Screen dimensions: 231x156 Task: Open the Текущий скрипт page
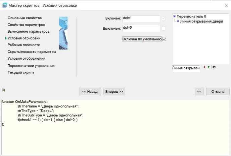pos(21,72)
